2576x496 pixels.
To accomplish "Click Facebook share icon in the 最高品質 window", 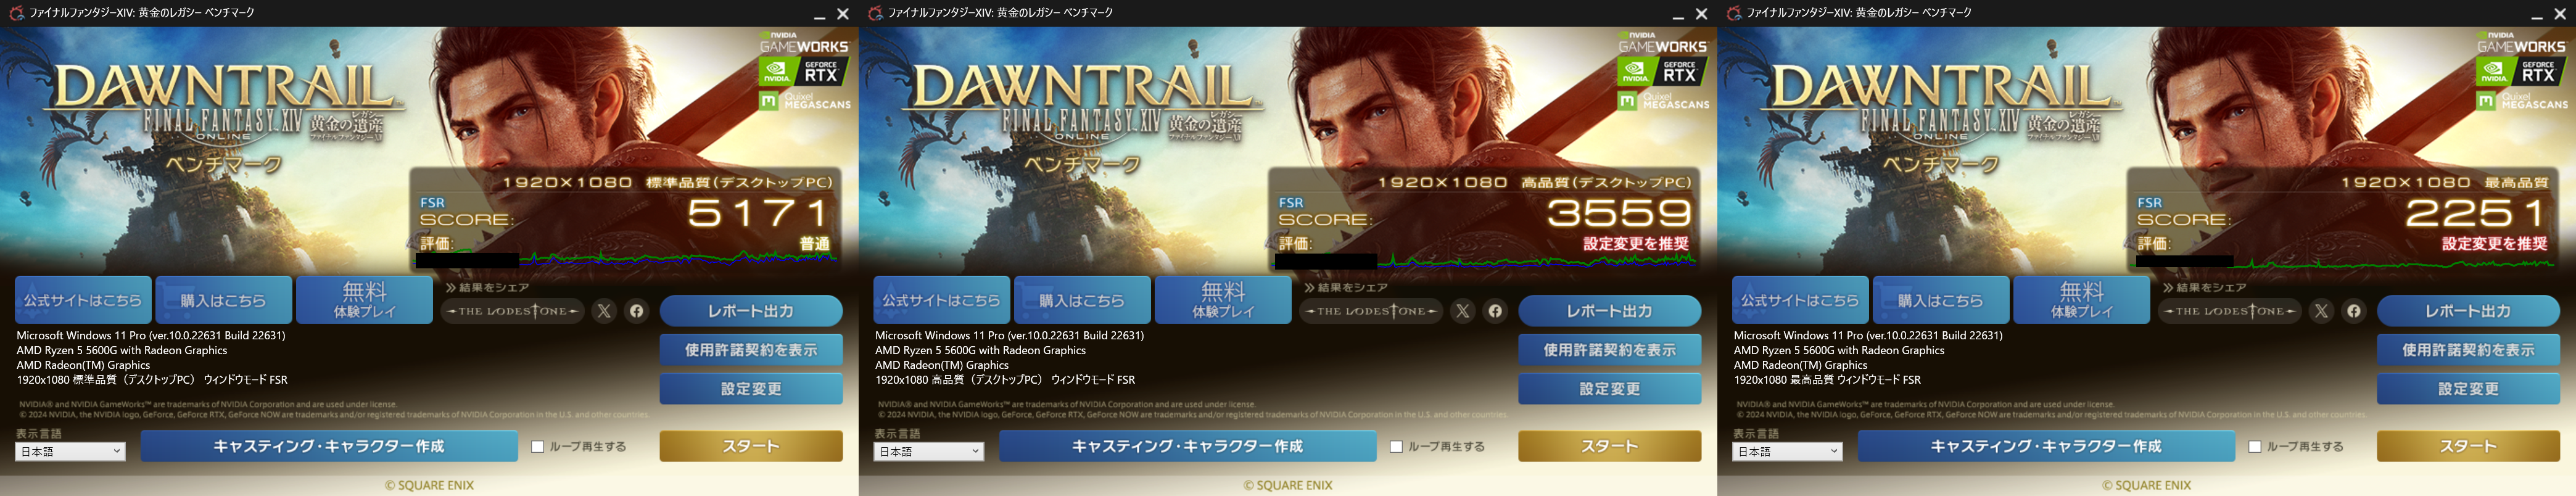I will pos(2354,311).
